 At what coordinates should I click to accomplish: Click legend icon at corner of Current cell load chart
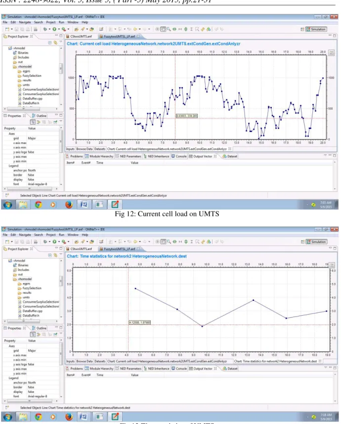point(332,52)
